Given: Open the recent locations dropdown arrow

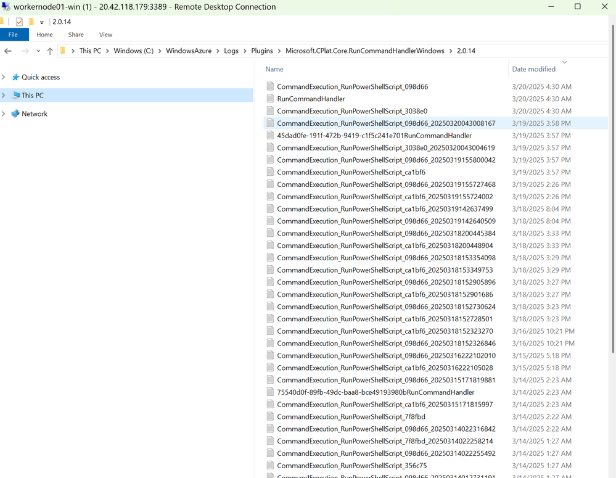Looking at the screenshot, I should point(38,51).
